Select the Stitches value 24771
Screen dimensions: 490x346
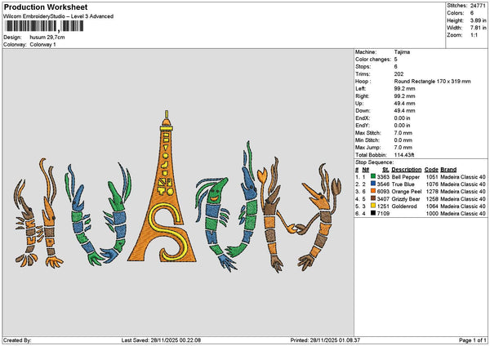point(479,4)
